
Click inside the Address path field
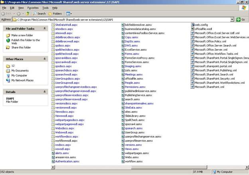tap(121, 20)
